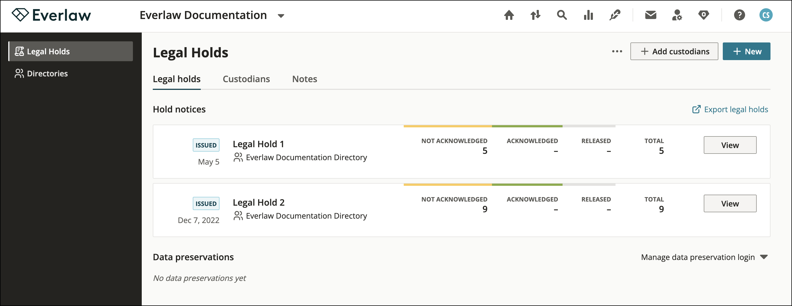Switch to the Custodians tab
The height and width of the screenshot is (306, 792).
(x=246, y=79)
